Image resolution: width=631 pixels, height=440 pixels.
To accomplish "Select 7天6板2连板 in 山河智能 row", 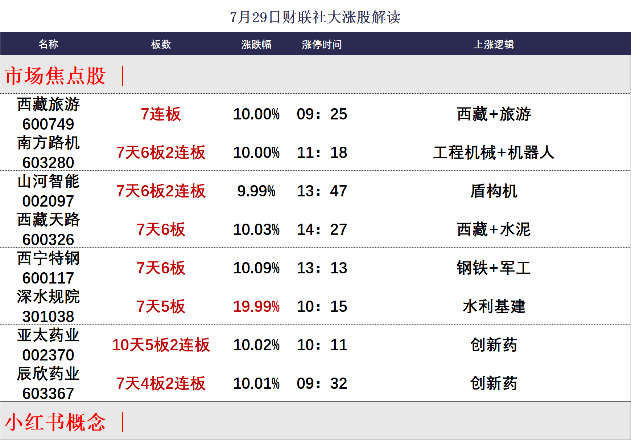I will point(161,191).
